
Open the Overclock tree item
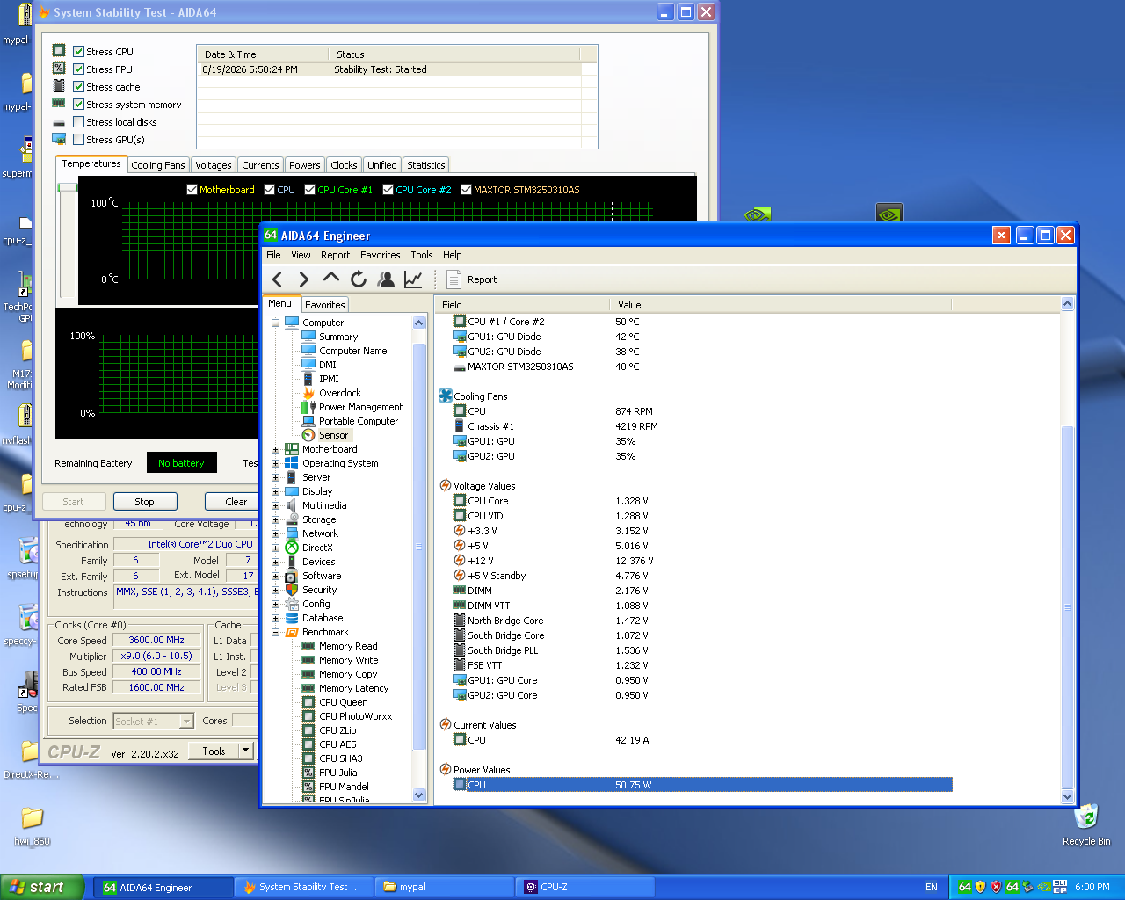[x=339, y=393]
